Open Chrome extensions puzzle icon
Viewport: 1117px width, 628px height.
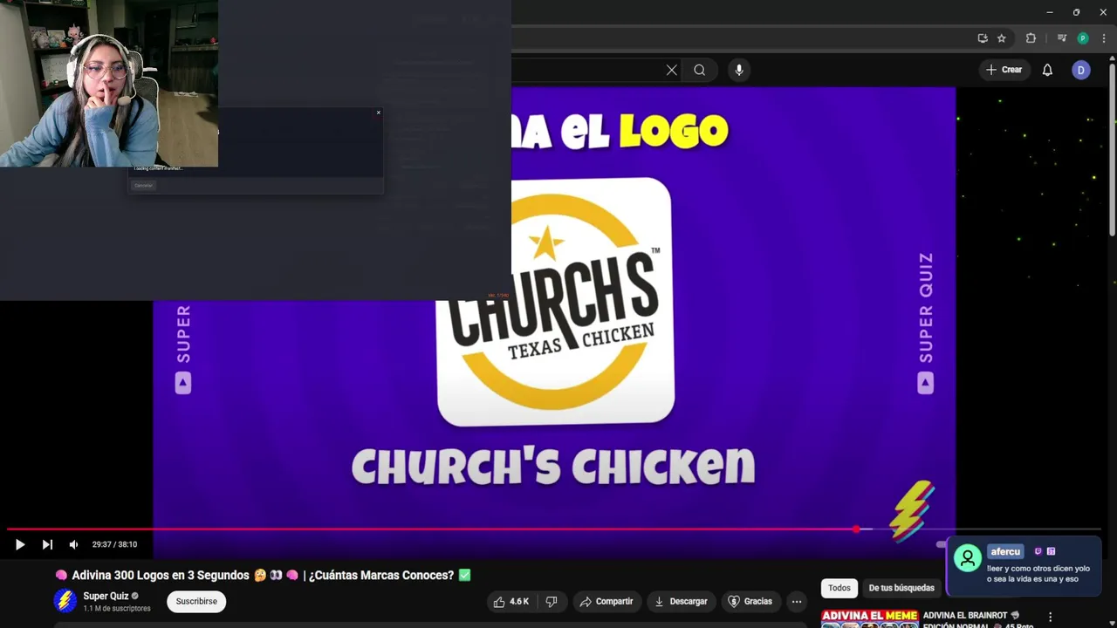[1031, 38]
